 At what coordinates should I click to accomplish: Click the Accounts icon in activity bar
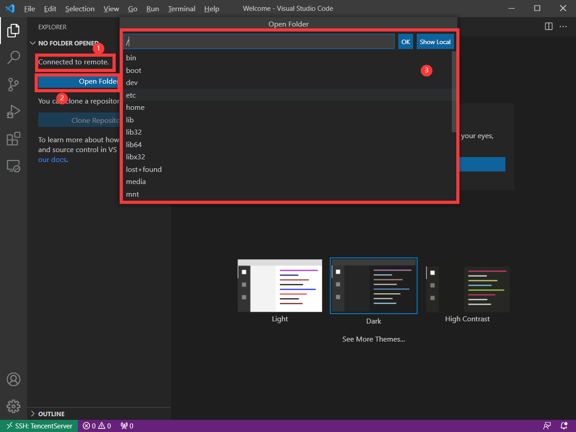[13, 379]
